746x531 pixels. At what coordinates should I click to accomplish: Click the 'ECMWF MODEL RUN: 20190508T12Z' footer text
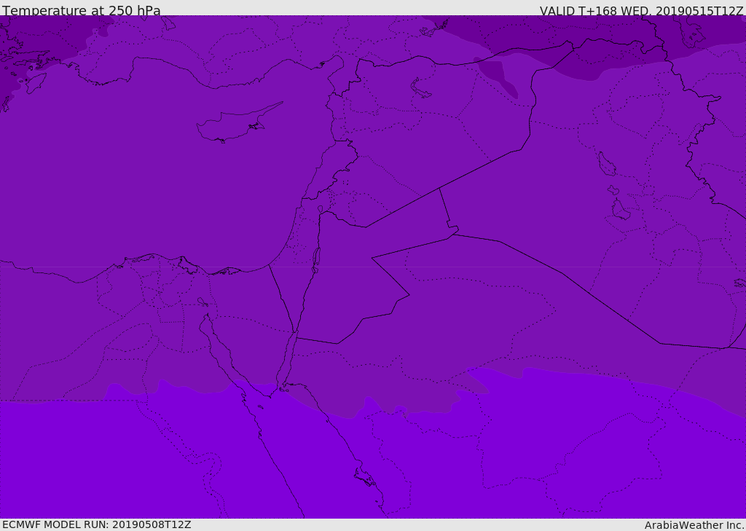click(x=97, y=524)
